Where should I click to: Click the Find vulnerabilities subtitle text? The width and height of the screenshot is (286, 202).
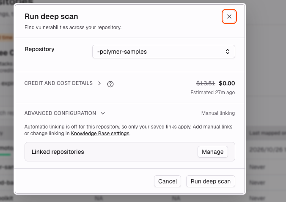click(73, 27)
